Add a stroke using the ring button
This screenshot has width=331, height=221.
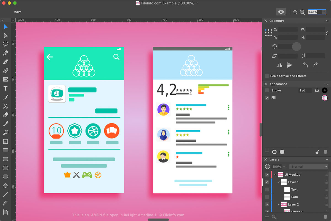click(x=274, y=152)
